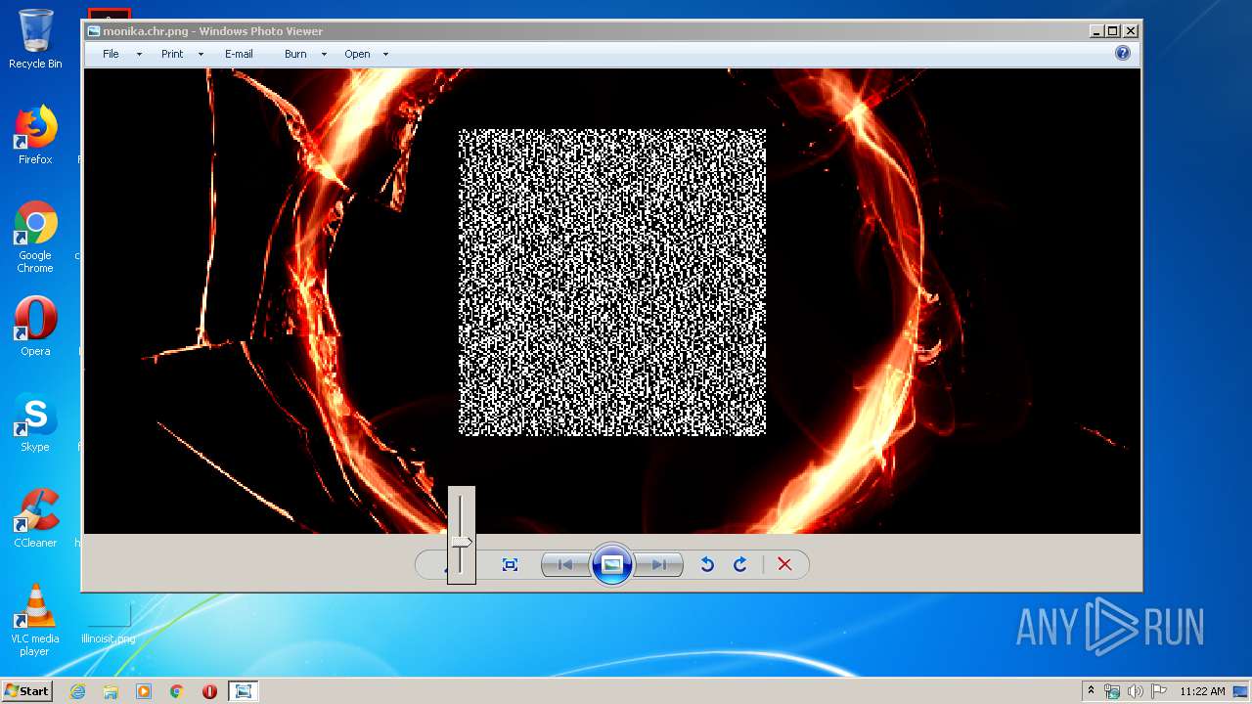Open the Open menu

click(357, 54)
